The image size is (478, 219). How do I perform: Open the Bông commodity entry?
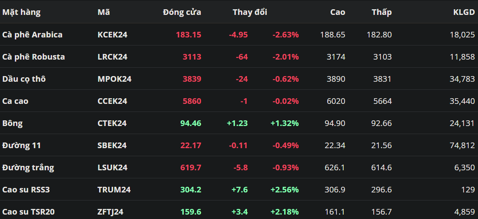tap(12, 123)
